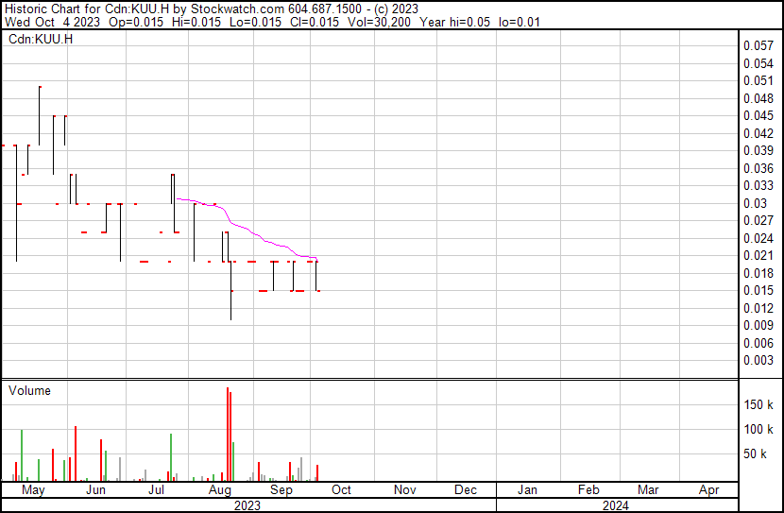This screenshot has width=784, height=513.
Task: Click the 0.057 price axis label
Action: (758, 46)
